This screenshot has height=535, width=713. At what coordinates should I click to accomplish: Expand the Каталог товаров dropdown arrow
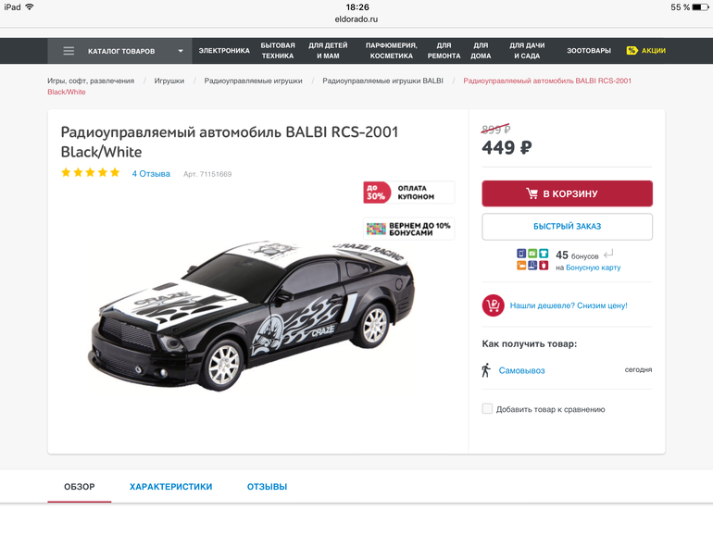coord(181,51)
